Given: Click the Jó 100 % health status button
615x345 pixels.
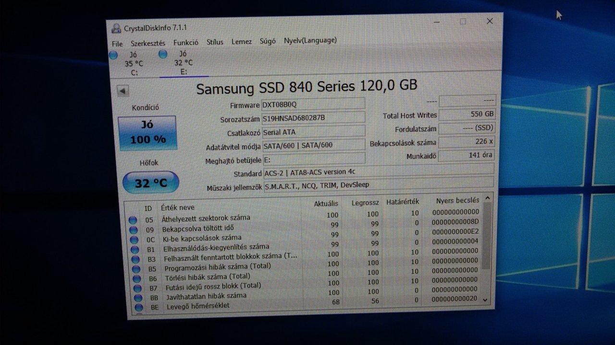Looking at the screenshot, I should pos(148,133).
